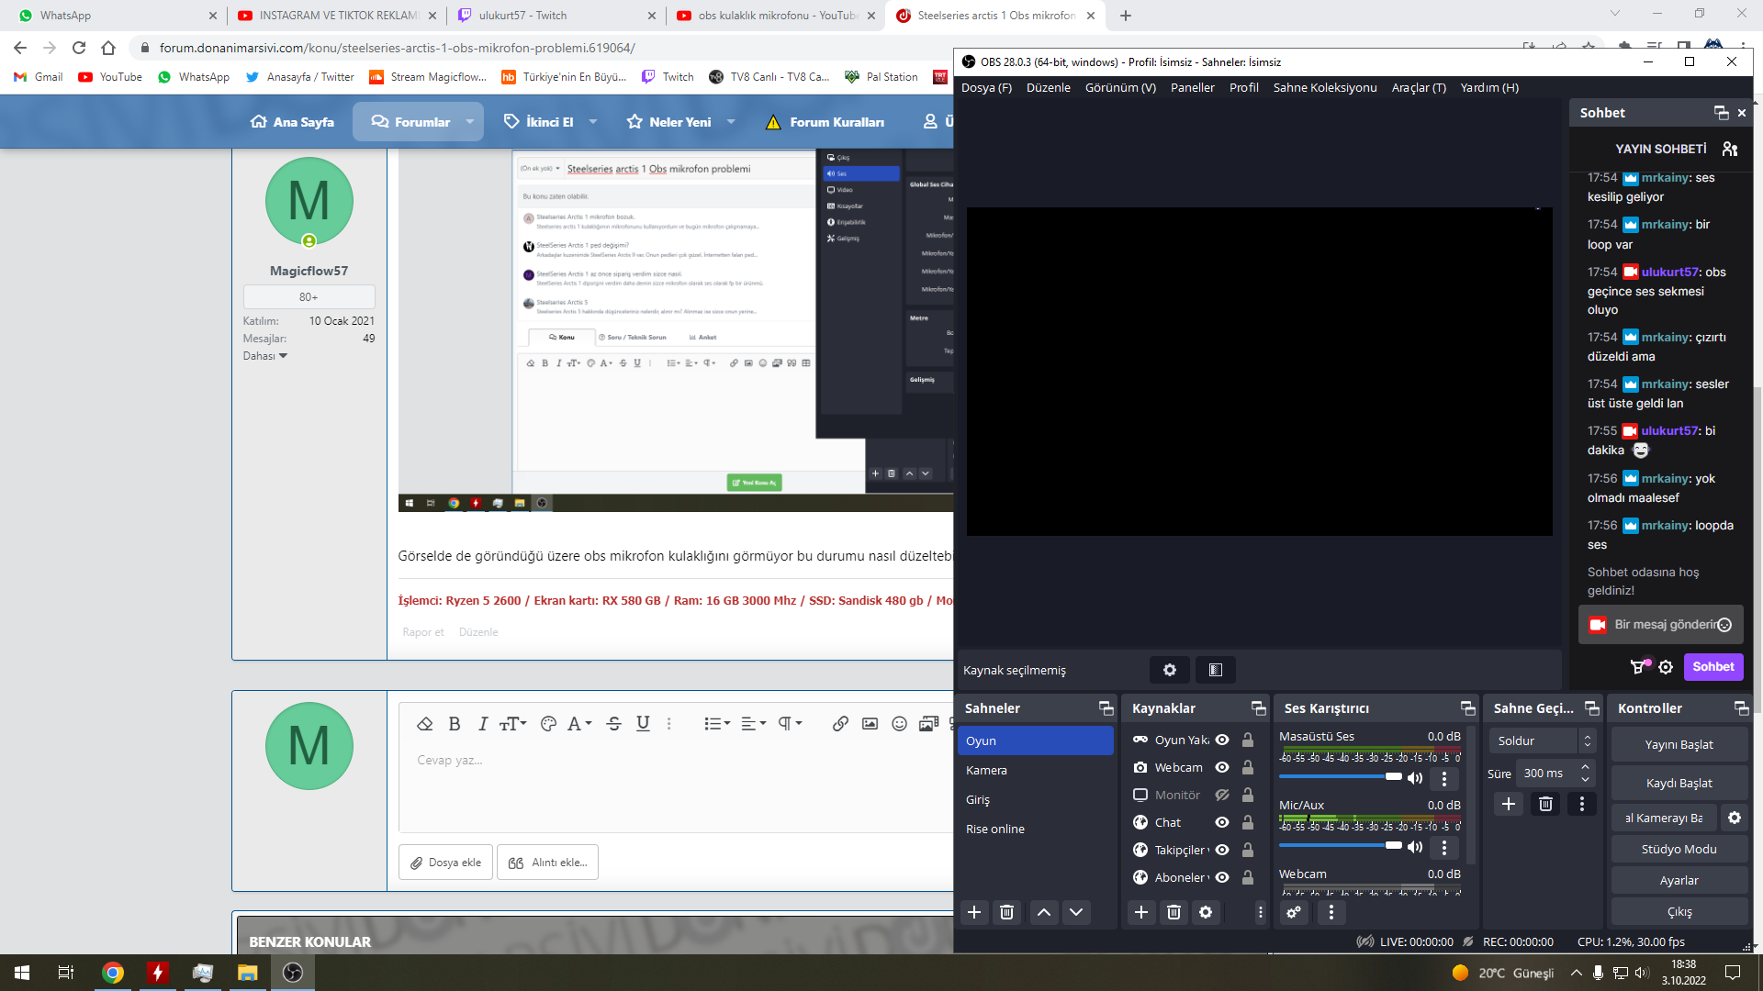This screenshot has height=991, width=1763.
Task: Click Yayını Başlat button
Action: click(x=1679, y=744)
